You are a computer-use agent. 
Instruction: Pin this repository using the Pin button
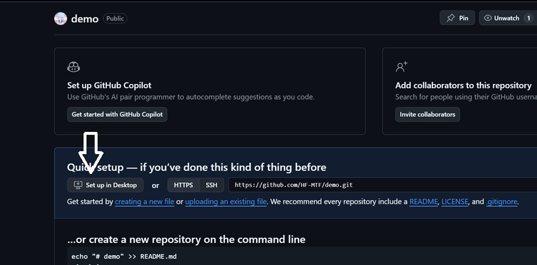pos(457,18)
